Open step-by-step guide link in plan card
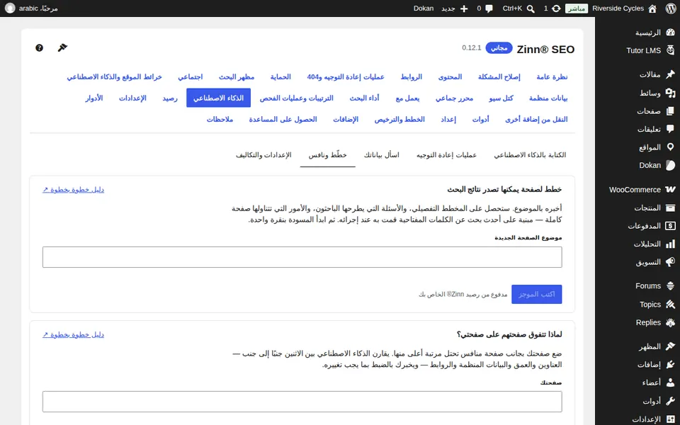 (73, 190)
